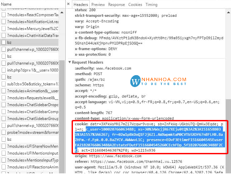Click the :method POST line

(x=88, y=74)
